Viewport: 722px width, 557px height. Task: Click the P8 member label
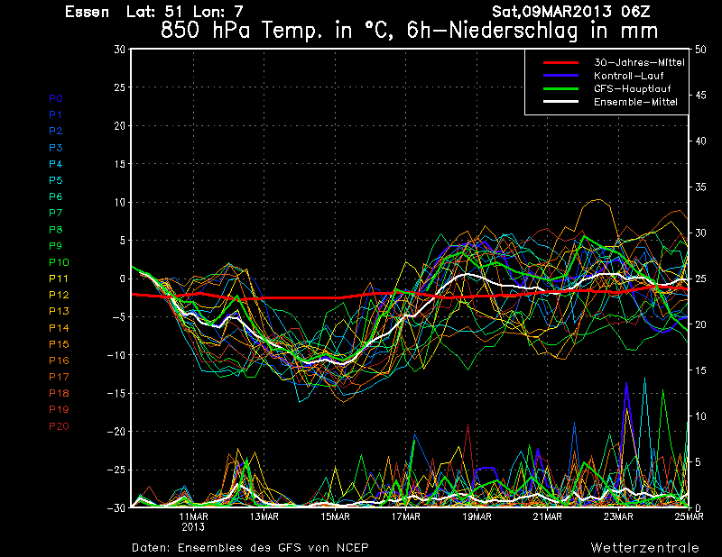click(56, 230)
